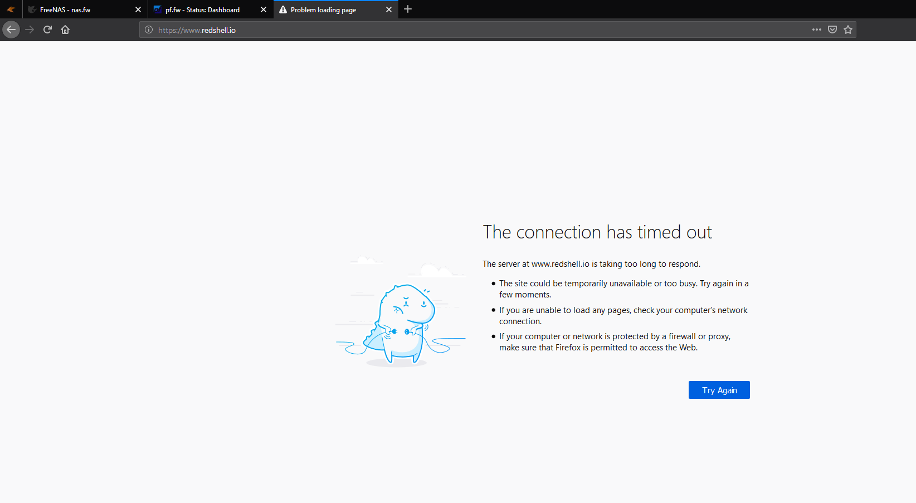Switch to the pf.fw Status Dashboard tab
Viewport: 916px width, 503px height.
point(211,9)
